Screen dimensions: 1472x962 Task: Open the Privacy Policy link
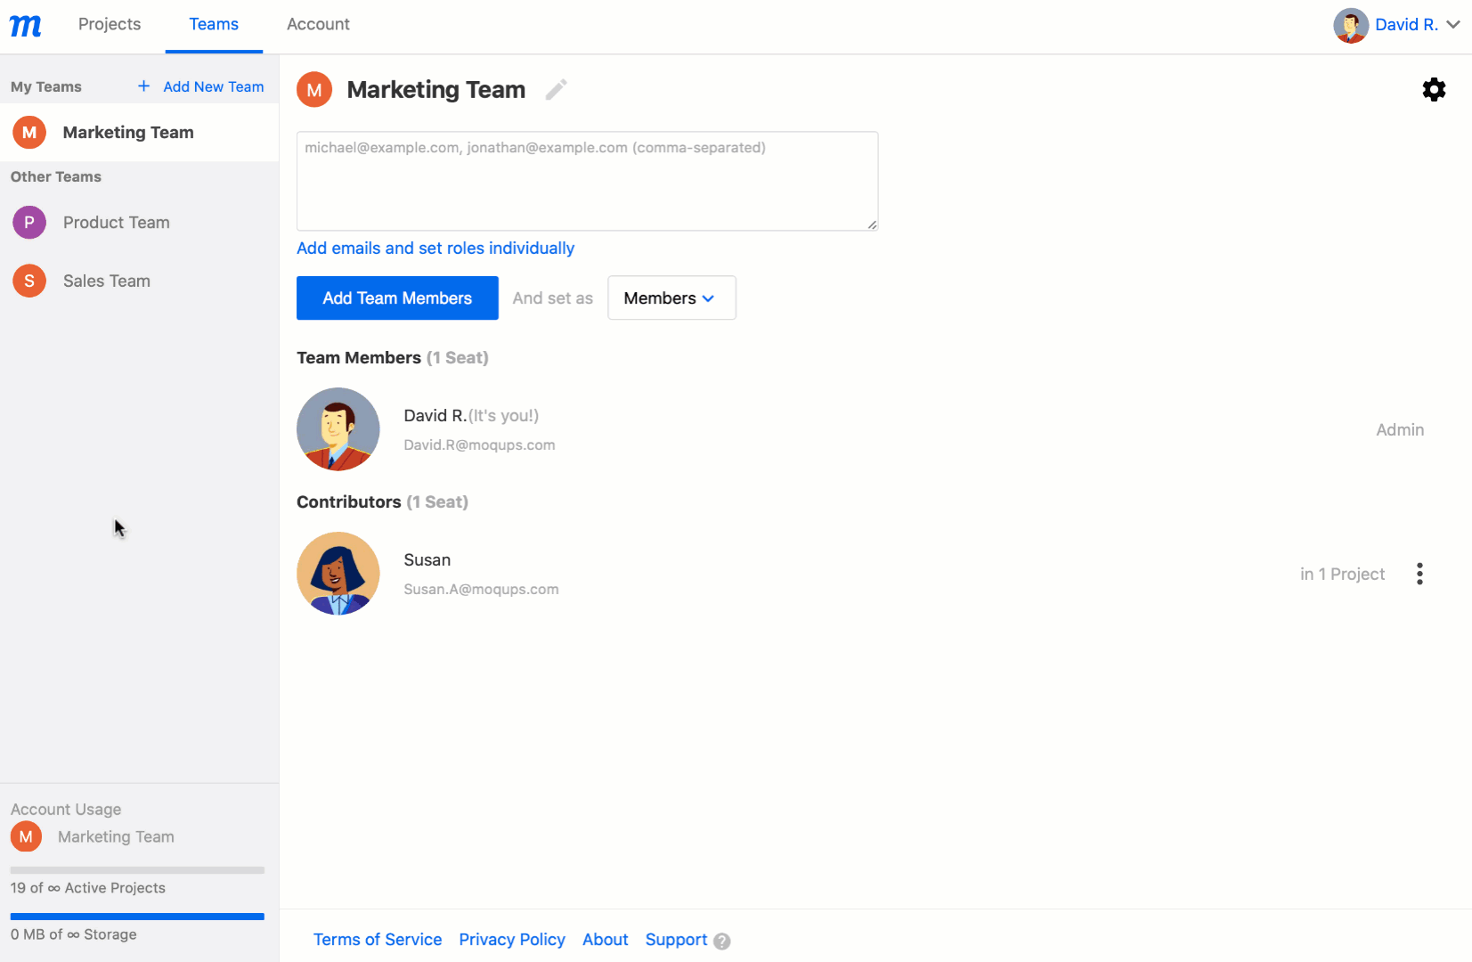(512, 940)
